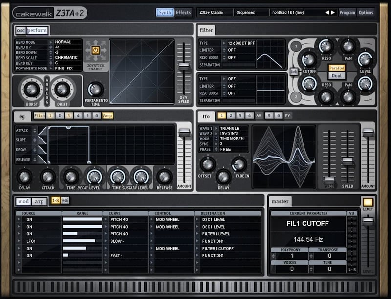Open the LFO Mode dropdown showing Time Morph

click(216, 138)
